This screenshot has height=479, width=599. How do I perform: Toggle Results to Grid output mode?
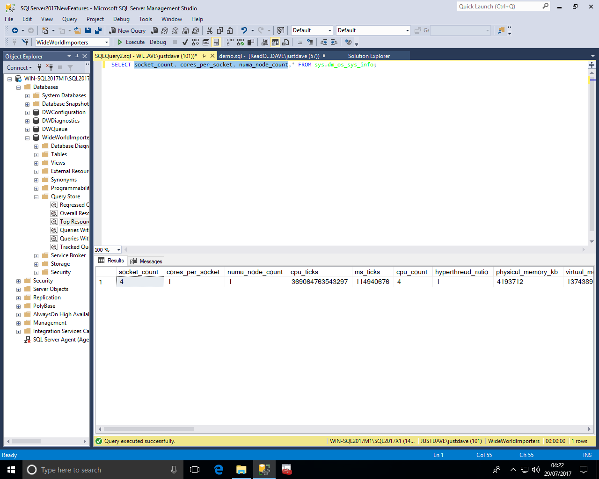click(x=275, y=42)
